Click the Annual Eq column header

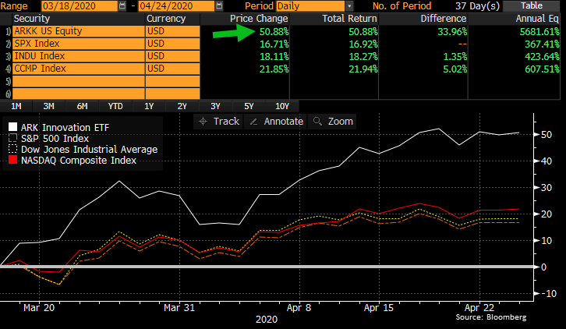tap(537, 19)
